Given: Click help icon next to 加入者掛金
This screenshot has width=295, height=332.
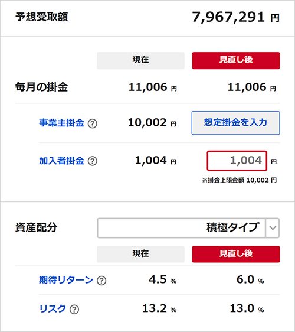Looking at the screenshot, I should tap(93, 161).
